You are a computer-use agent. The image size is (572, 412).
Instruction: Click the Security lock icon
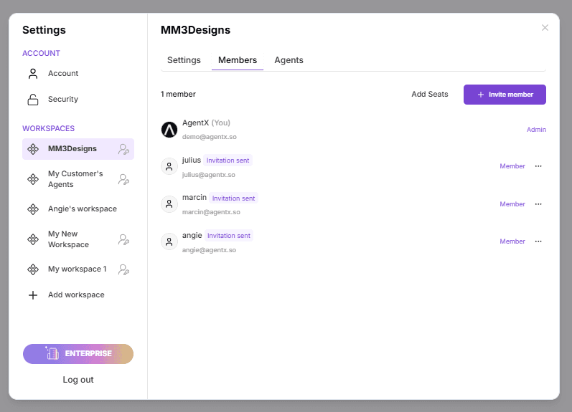point(33,100)
